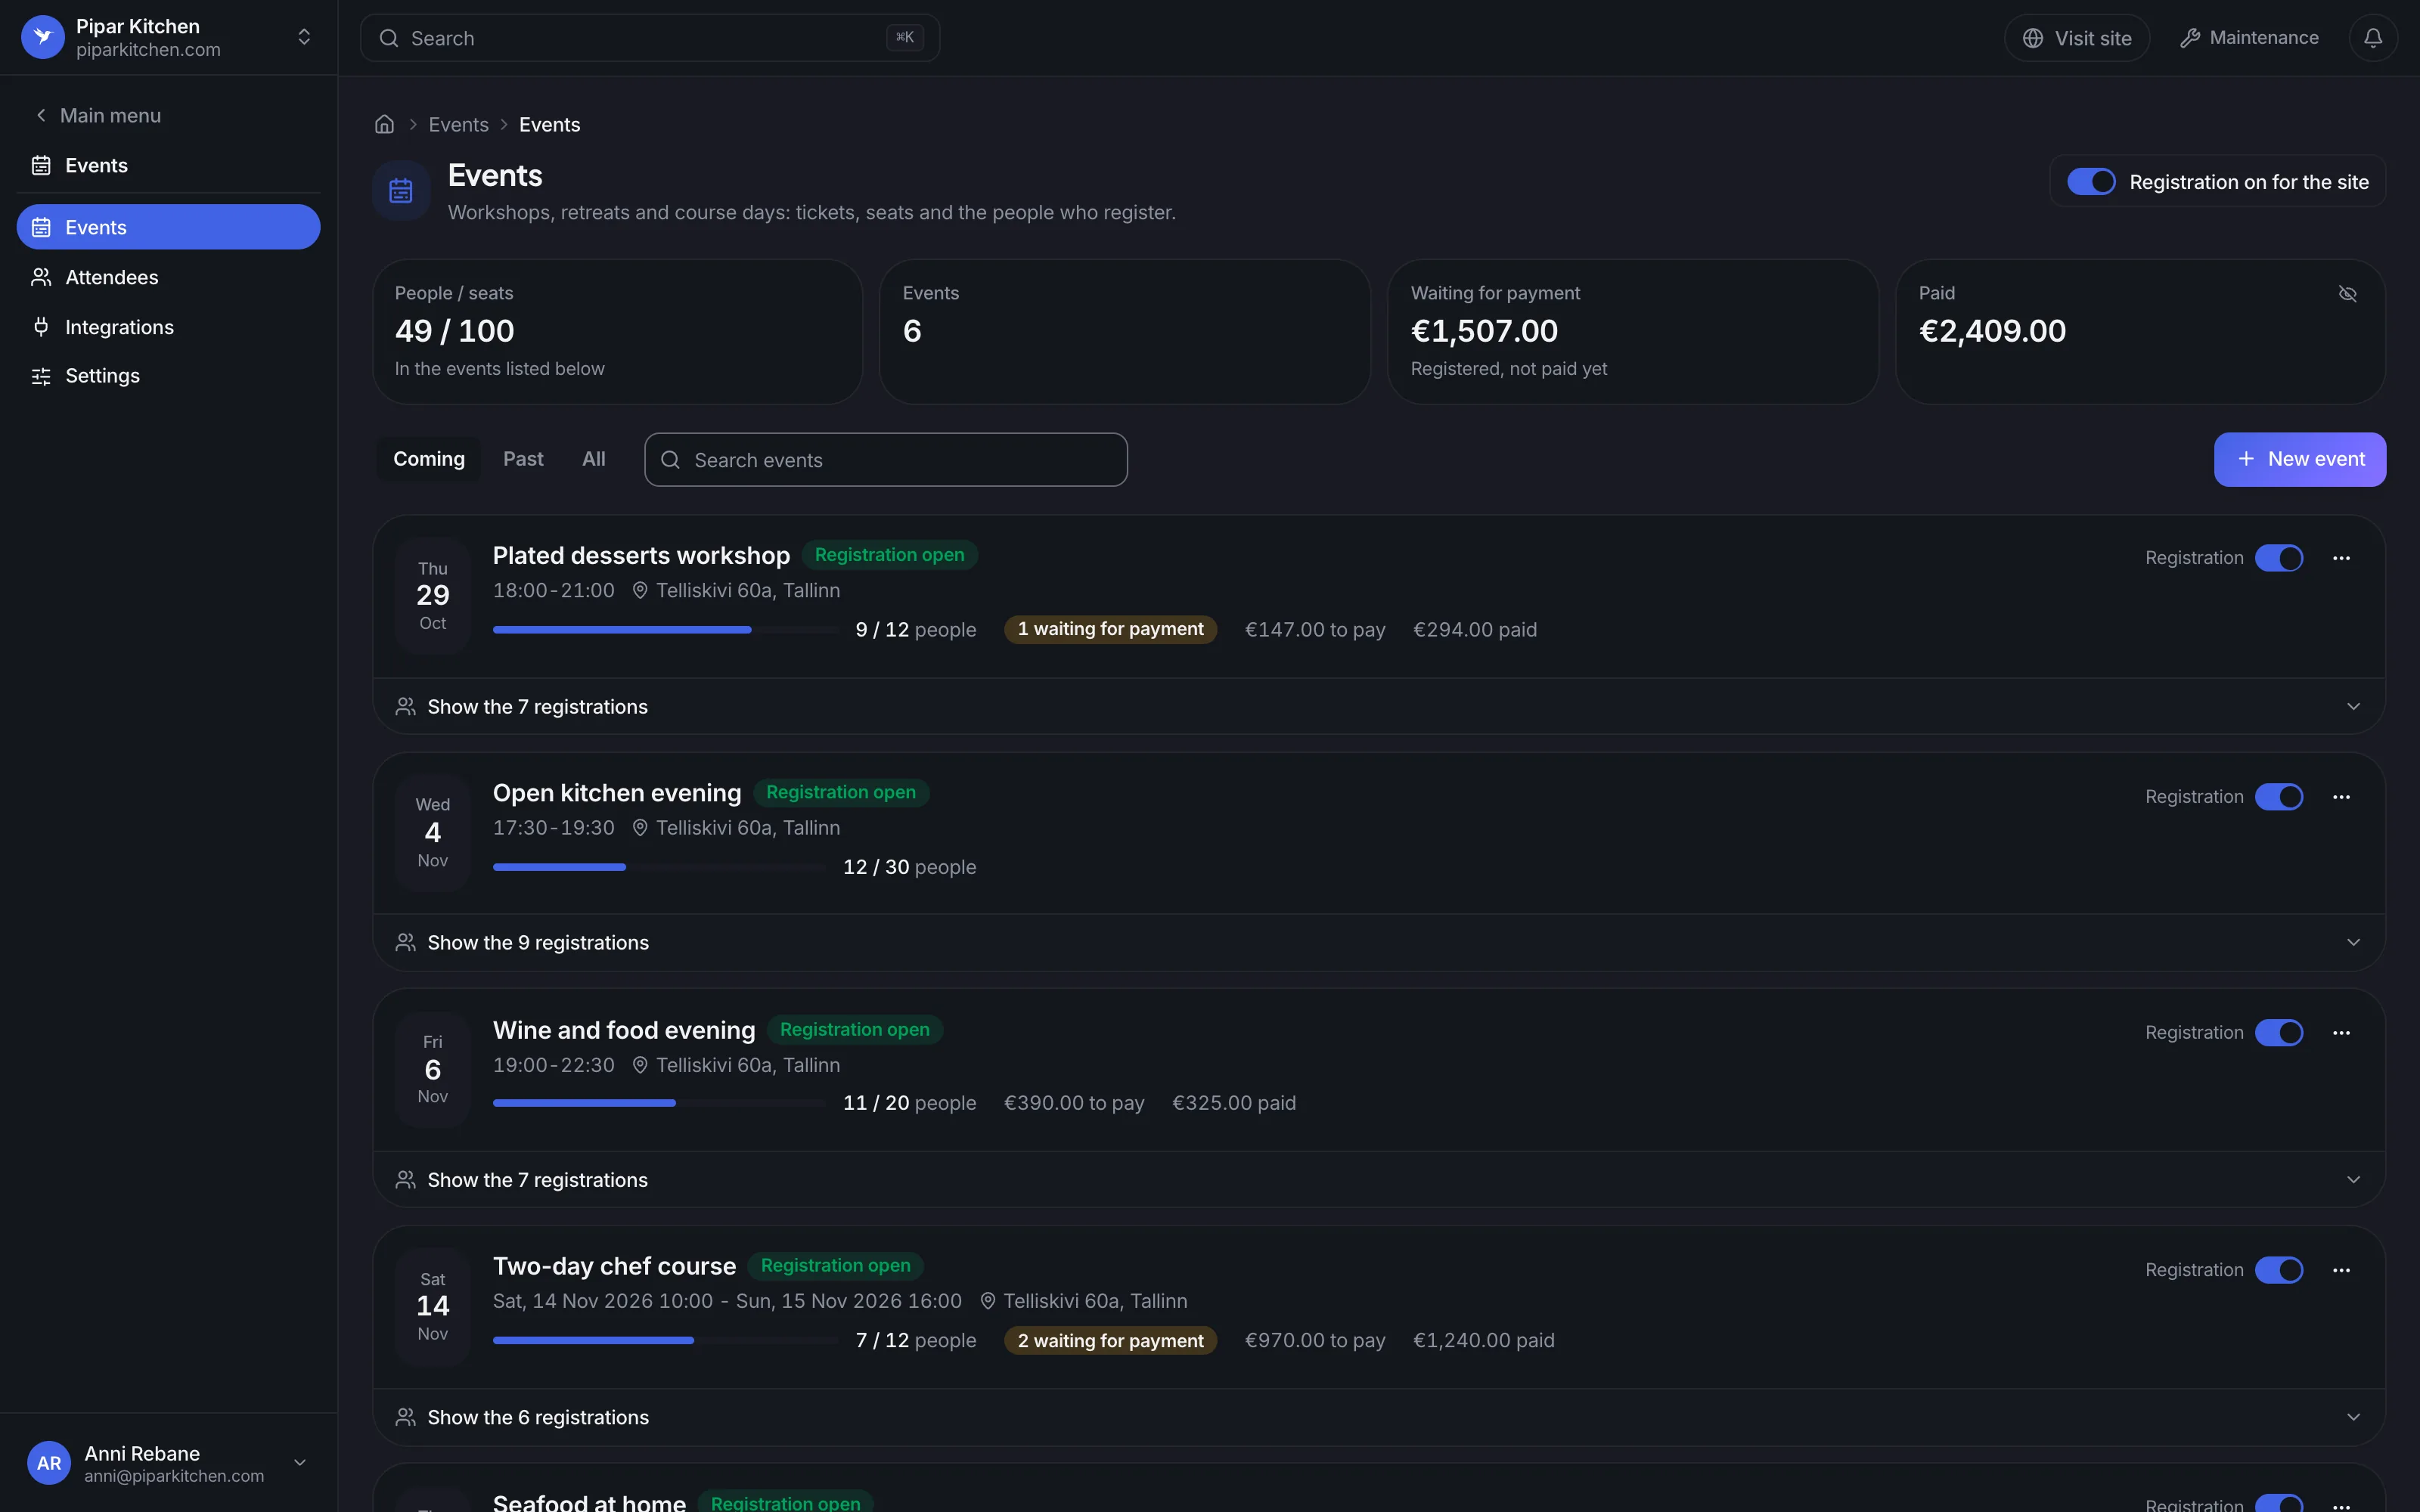Screen dimensions: 2420x1512
Task: Click Two-day chef course capacity progress bar
Action: (x=666, y=1340)
